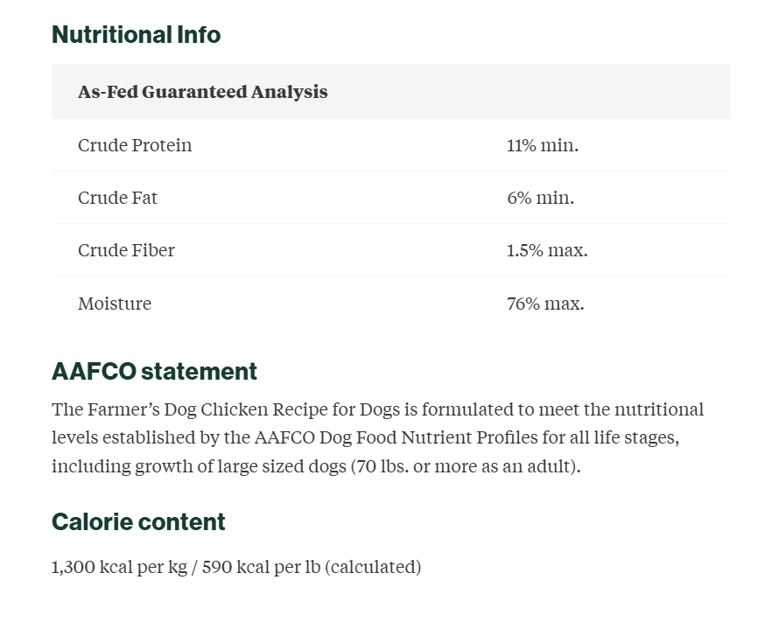Select the 11% min. protein value

pos(543,145)
